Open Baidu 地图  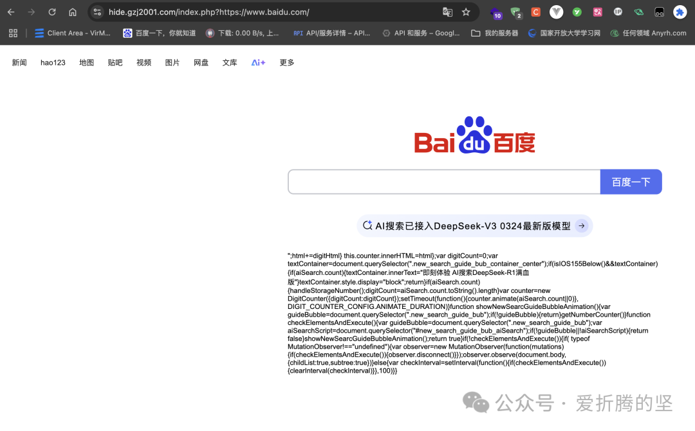pos(86,63)
